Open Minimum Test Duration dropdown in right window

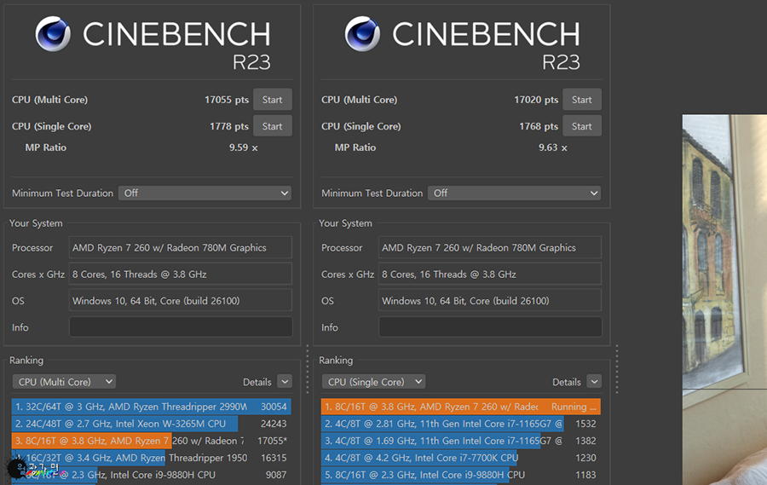[514, 193]
